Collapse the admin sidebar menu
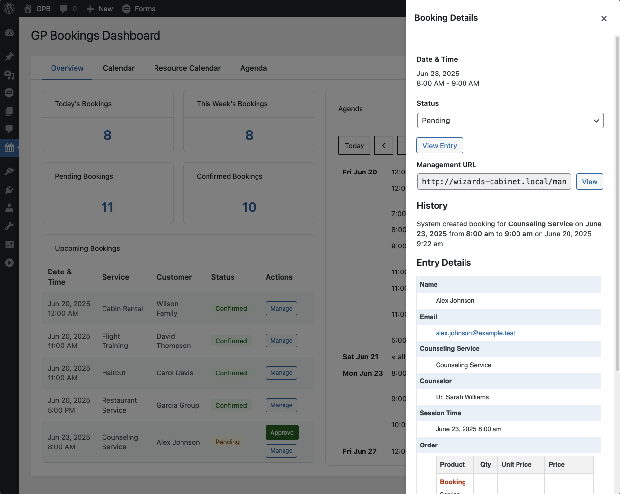The image size is (620, 494). click(x=9, y=263)
